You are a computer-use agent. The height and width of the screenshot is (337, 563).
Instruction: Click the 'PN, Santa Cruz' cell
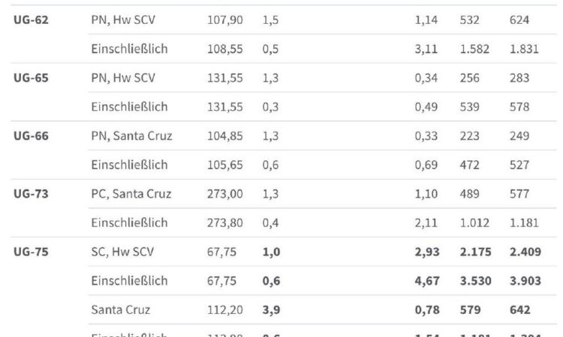pyautogui.click(x=132, y=136)
